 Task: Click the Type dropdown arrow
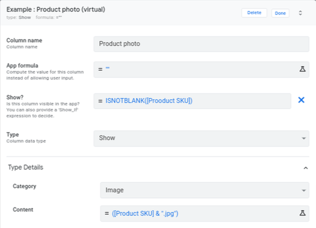[x=304, y=139]
